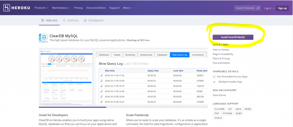Select the NODE language tag
The height and width of the screenshot is (127, 293).
click(x=248, y=109)
